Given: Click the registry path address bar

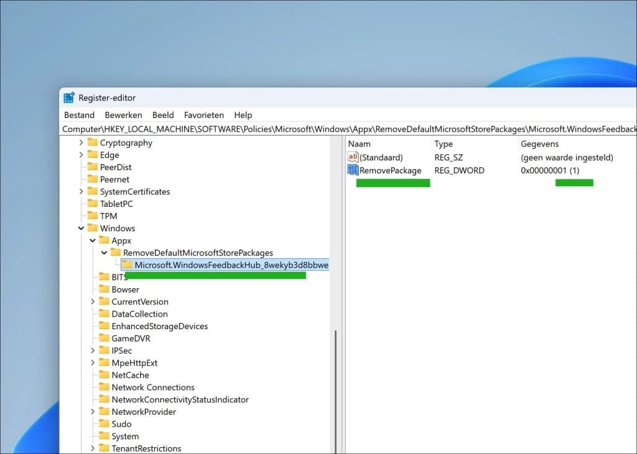Looking at the screenshot, I should [349, 129].
